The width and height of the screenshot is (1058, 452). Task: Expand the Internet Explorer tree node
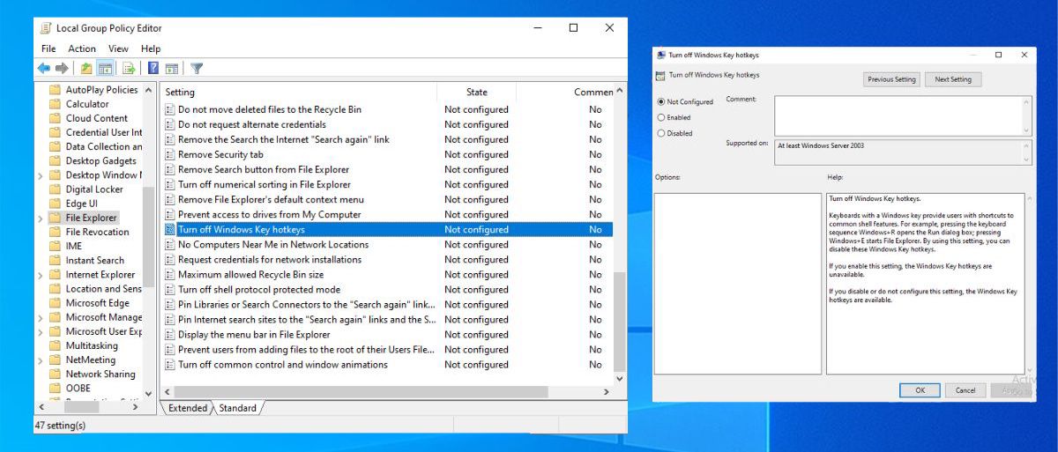41,275
